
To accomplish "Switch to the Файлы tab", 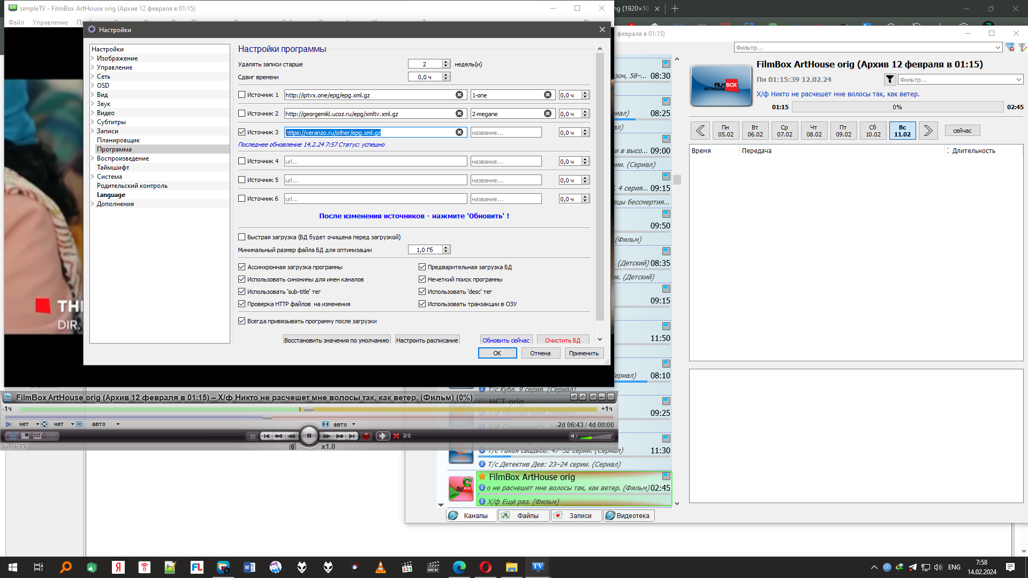I will pos(524,515).
